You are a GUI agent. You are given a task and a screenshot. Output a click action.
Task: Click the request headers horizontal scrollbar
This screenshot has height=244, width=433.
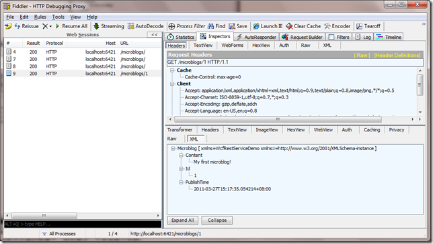tap(278, 119)
